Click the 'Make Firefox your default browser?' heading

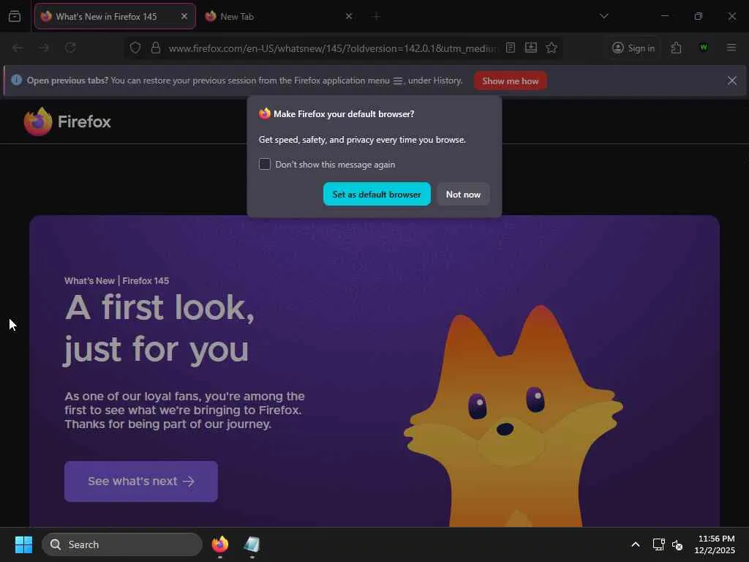coord(344,113)
